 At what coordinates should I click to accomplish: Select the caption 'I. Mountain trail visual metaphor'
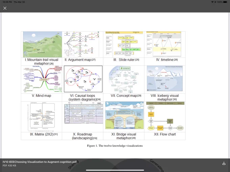click(x=42, y=62)
